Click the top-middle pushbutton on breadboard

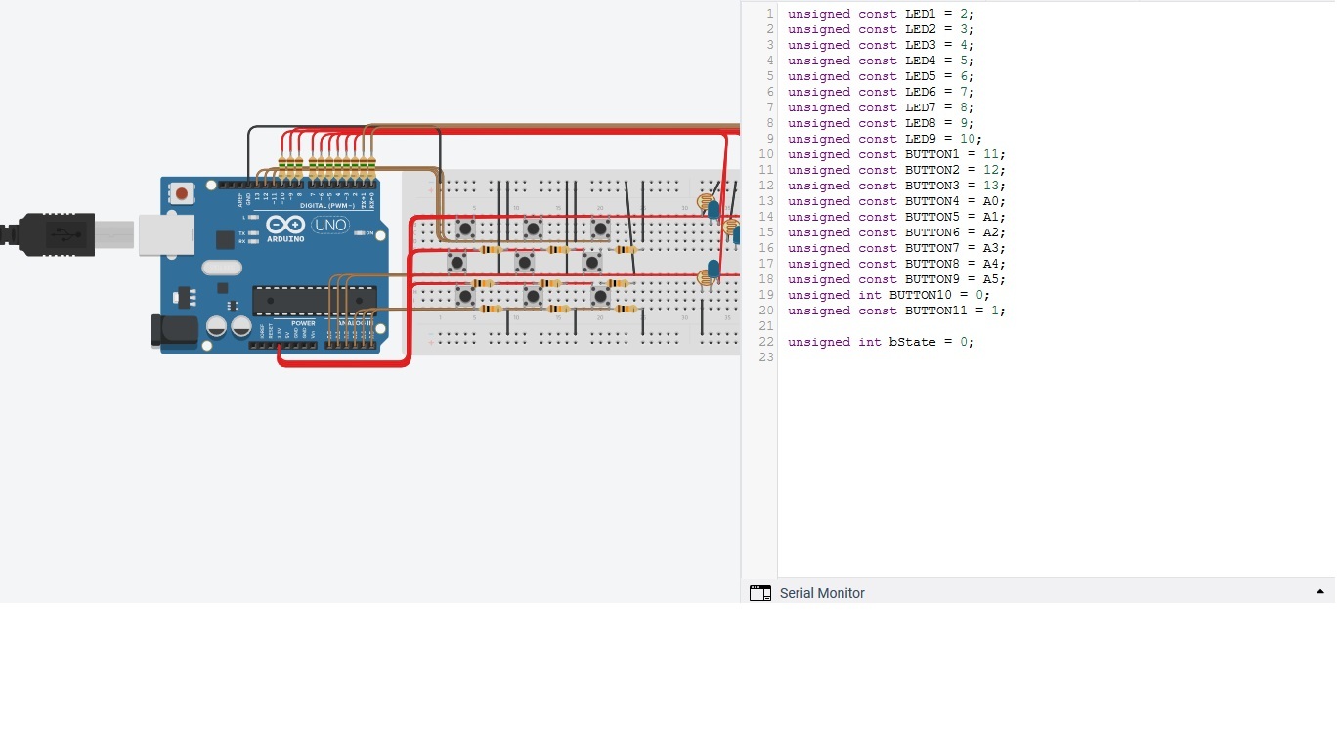(x=533, y=229)
